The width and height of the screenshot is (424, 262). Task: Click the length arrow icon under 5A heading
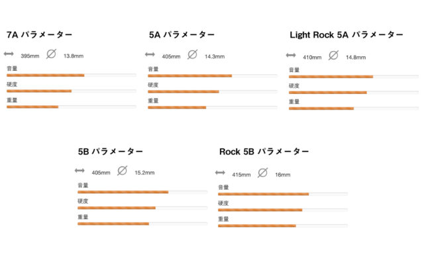pos(150,54)
